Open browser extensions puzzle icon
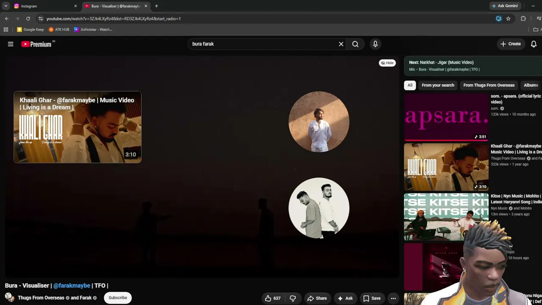542x305 pixels. [523, 19]
